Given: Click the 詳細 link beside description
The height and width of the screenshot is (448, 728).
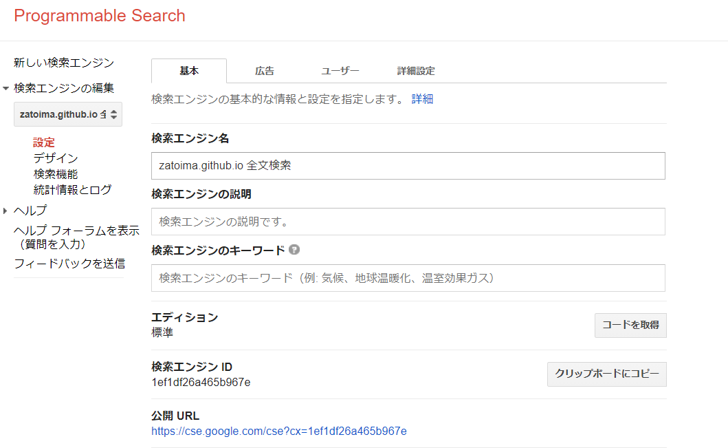Looking at the screenshot, I should [x=422, y=99].
